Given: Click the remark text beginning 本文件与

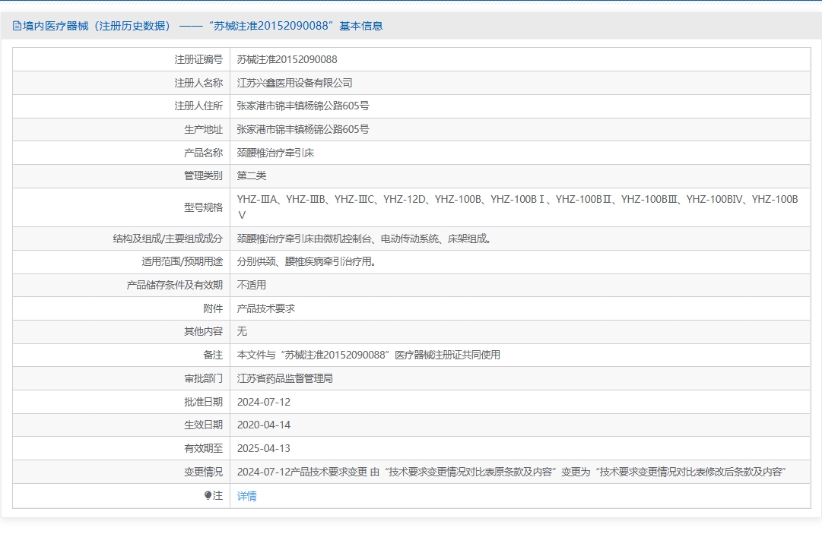Looking at the screenshot, I should click(x=369, y=355).
